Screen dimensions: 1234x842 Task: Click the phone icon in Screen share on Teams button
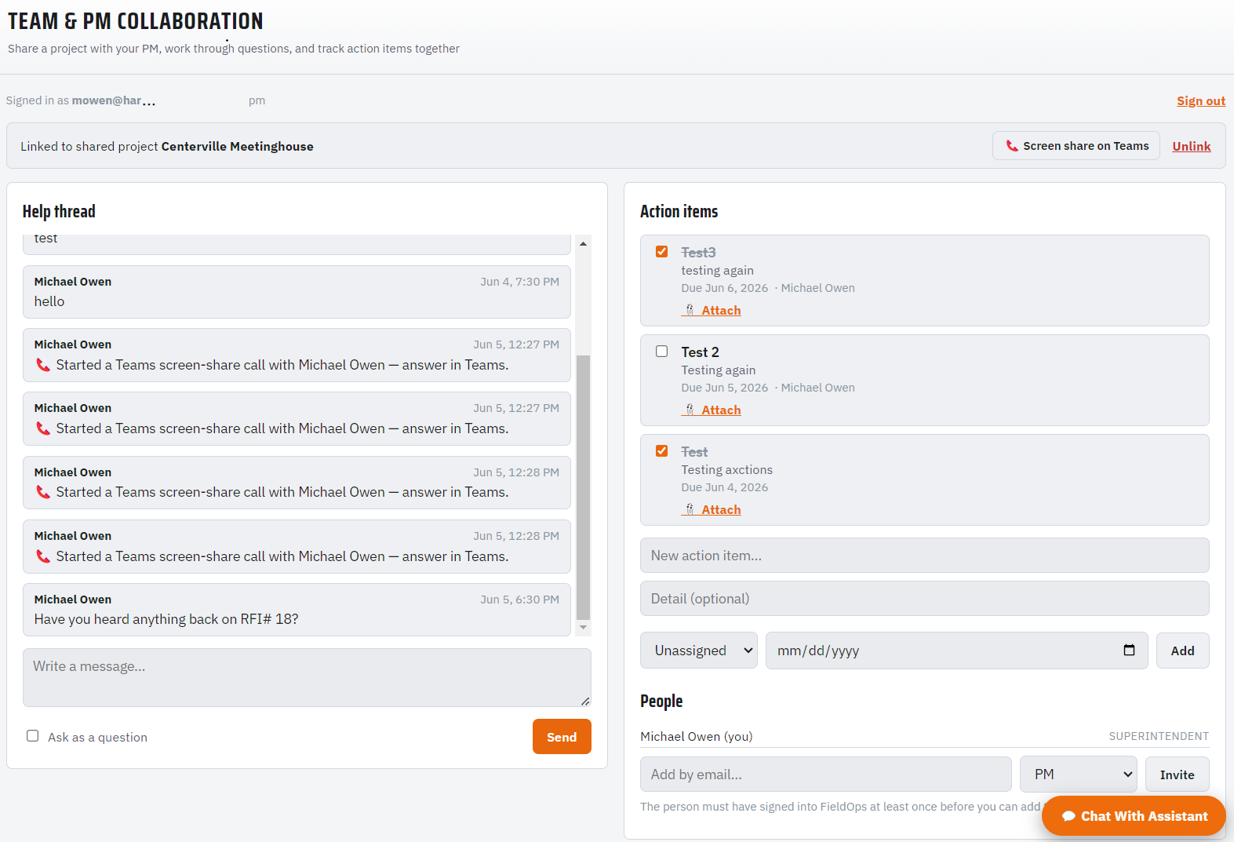point(1012,146)
